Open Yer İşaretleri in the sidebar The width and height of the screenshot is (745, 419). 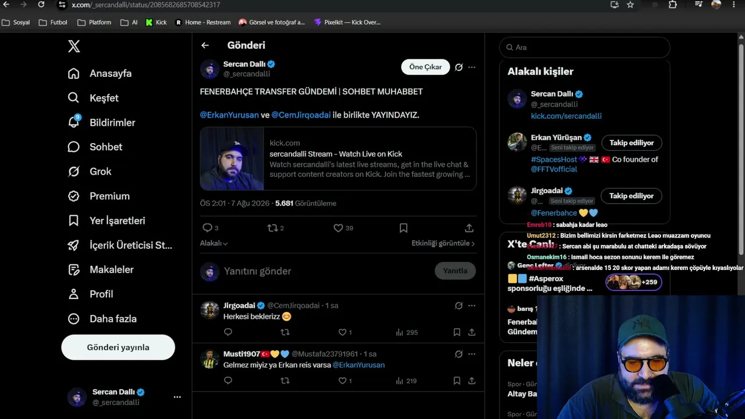click(107, 221)
